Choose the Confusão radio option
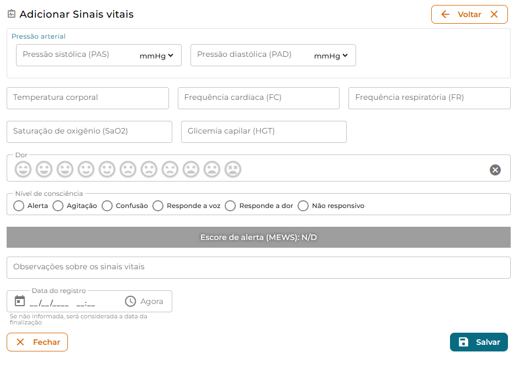Screen dimensions: 519x368 (107, 206)
